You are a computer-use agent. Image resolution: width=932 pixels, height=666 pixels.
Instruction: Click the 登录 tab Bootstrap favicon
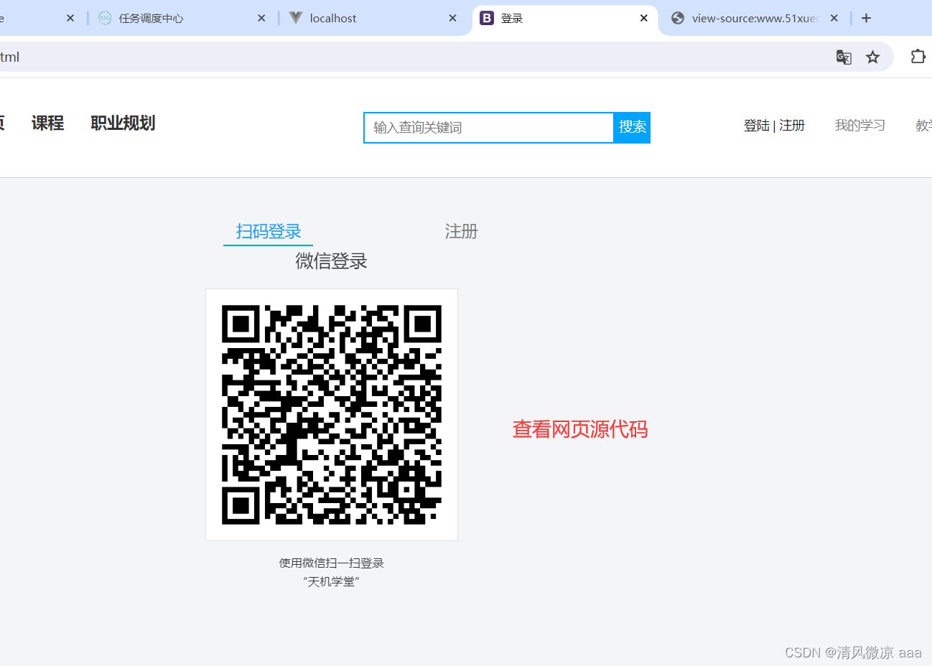pyautogui.click(x=487, y=18)
